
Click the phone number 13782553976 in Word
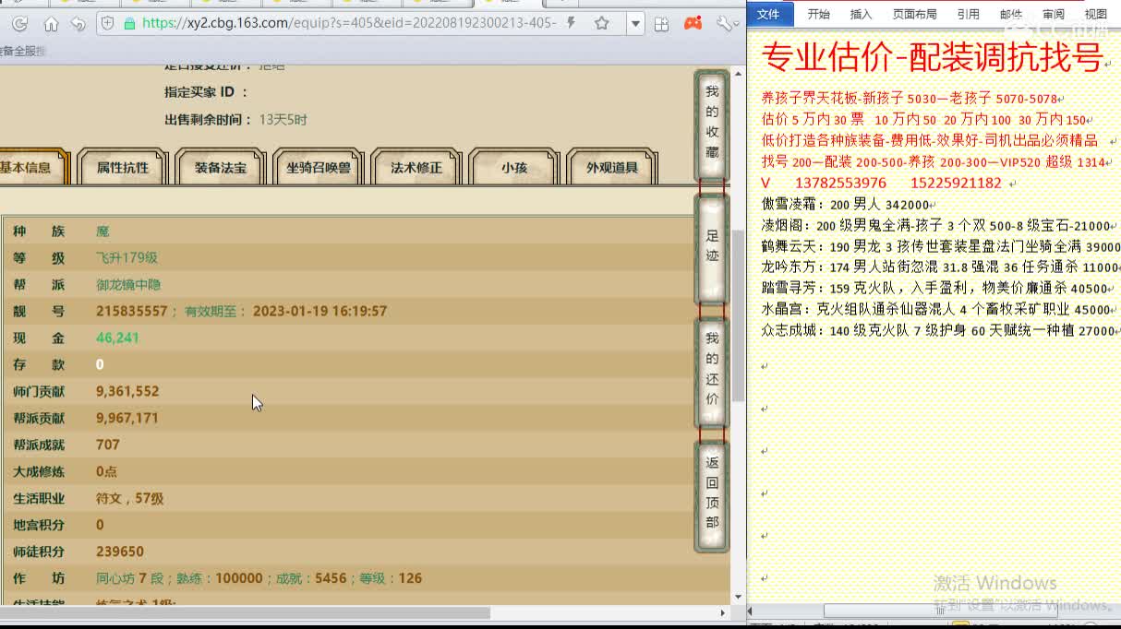pos(840,183)
